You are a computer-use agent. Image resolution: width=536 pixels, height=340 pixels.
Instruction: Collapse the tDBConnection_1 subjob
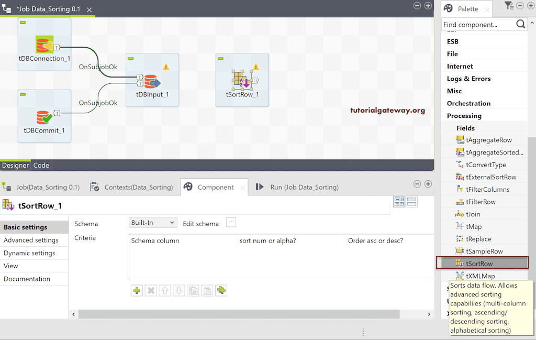point(23,23)
